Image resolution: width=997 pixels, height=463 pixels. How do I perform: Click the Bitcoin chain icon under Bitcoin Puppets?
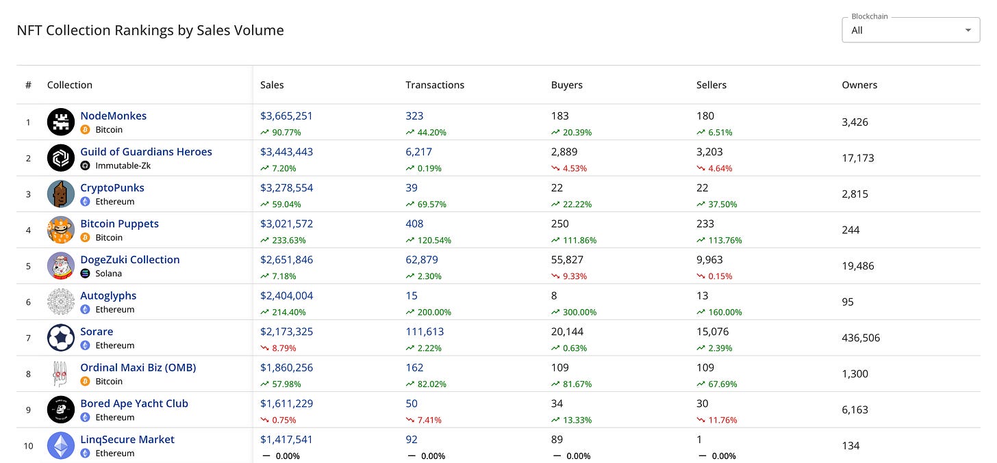coord(86,237)
